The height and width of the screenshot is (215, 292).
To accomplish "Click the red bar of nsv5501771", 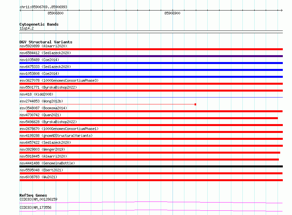I will (151, 91).
